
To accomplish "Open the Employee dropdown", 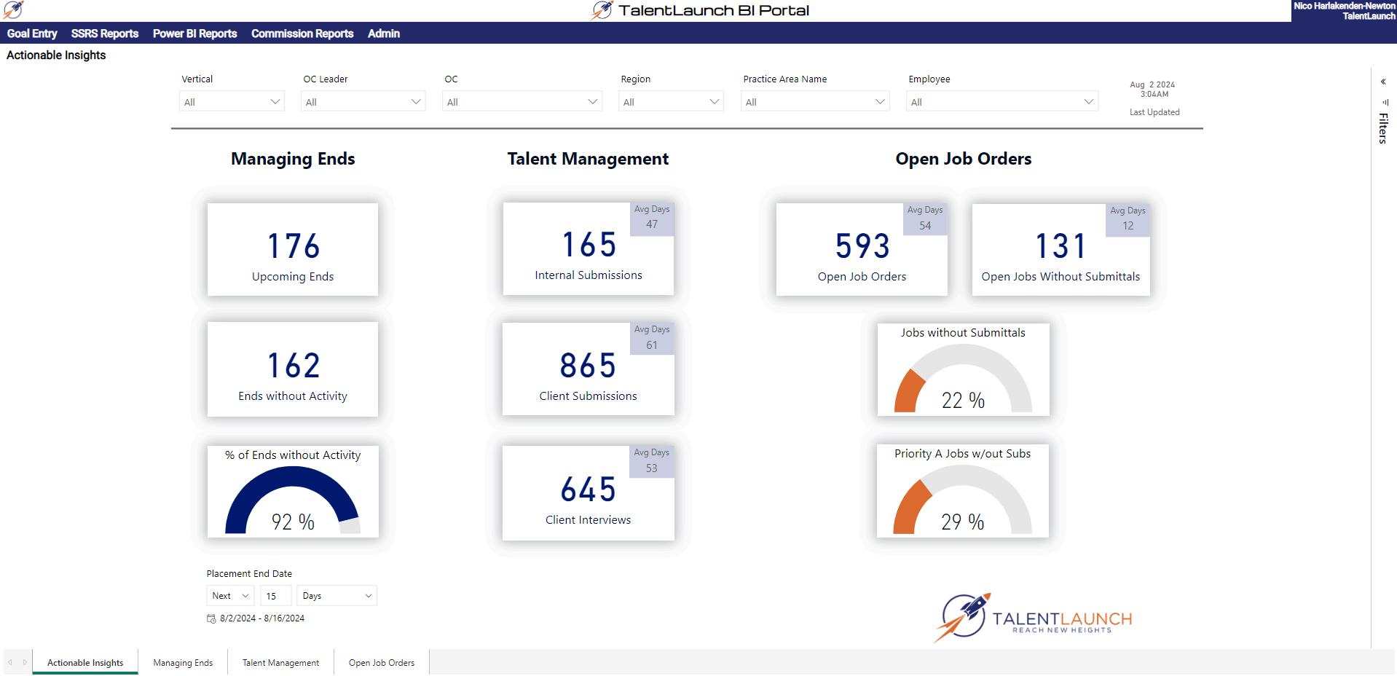I will (x=1002, y=101).
